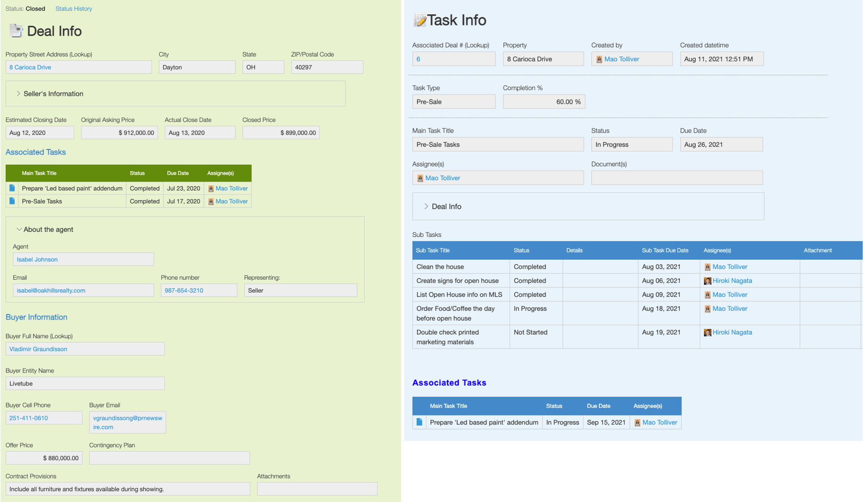Screen dimensions: 863x502
Task: Open Mao Tolliver link in Created by
Action: pyautogui.click(x=621, y=59)
